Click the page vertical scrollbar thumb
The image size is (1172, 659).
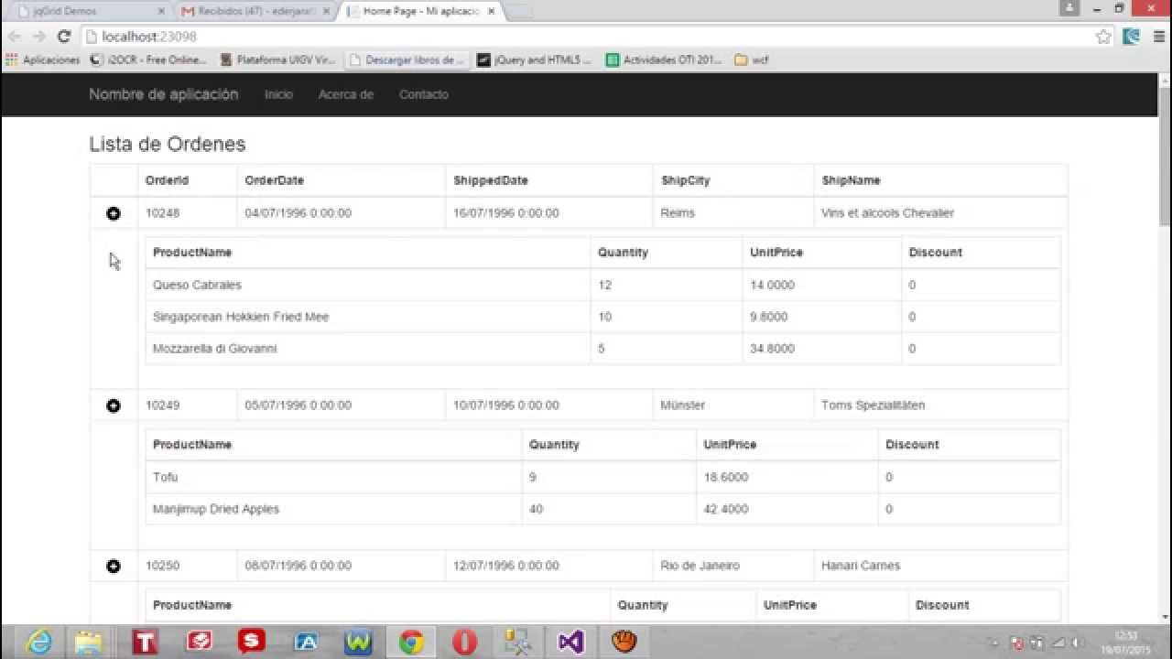pyautogui.click(x=1165, y=156)
